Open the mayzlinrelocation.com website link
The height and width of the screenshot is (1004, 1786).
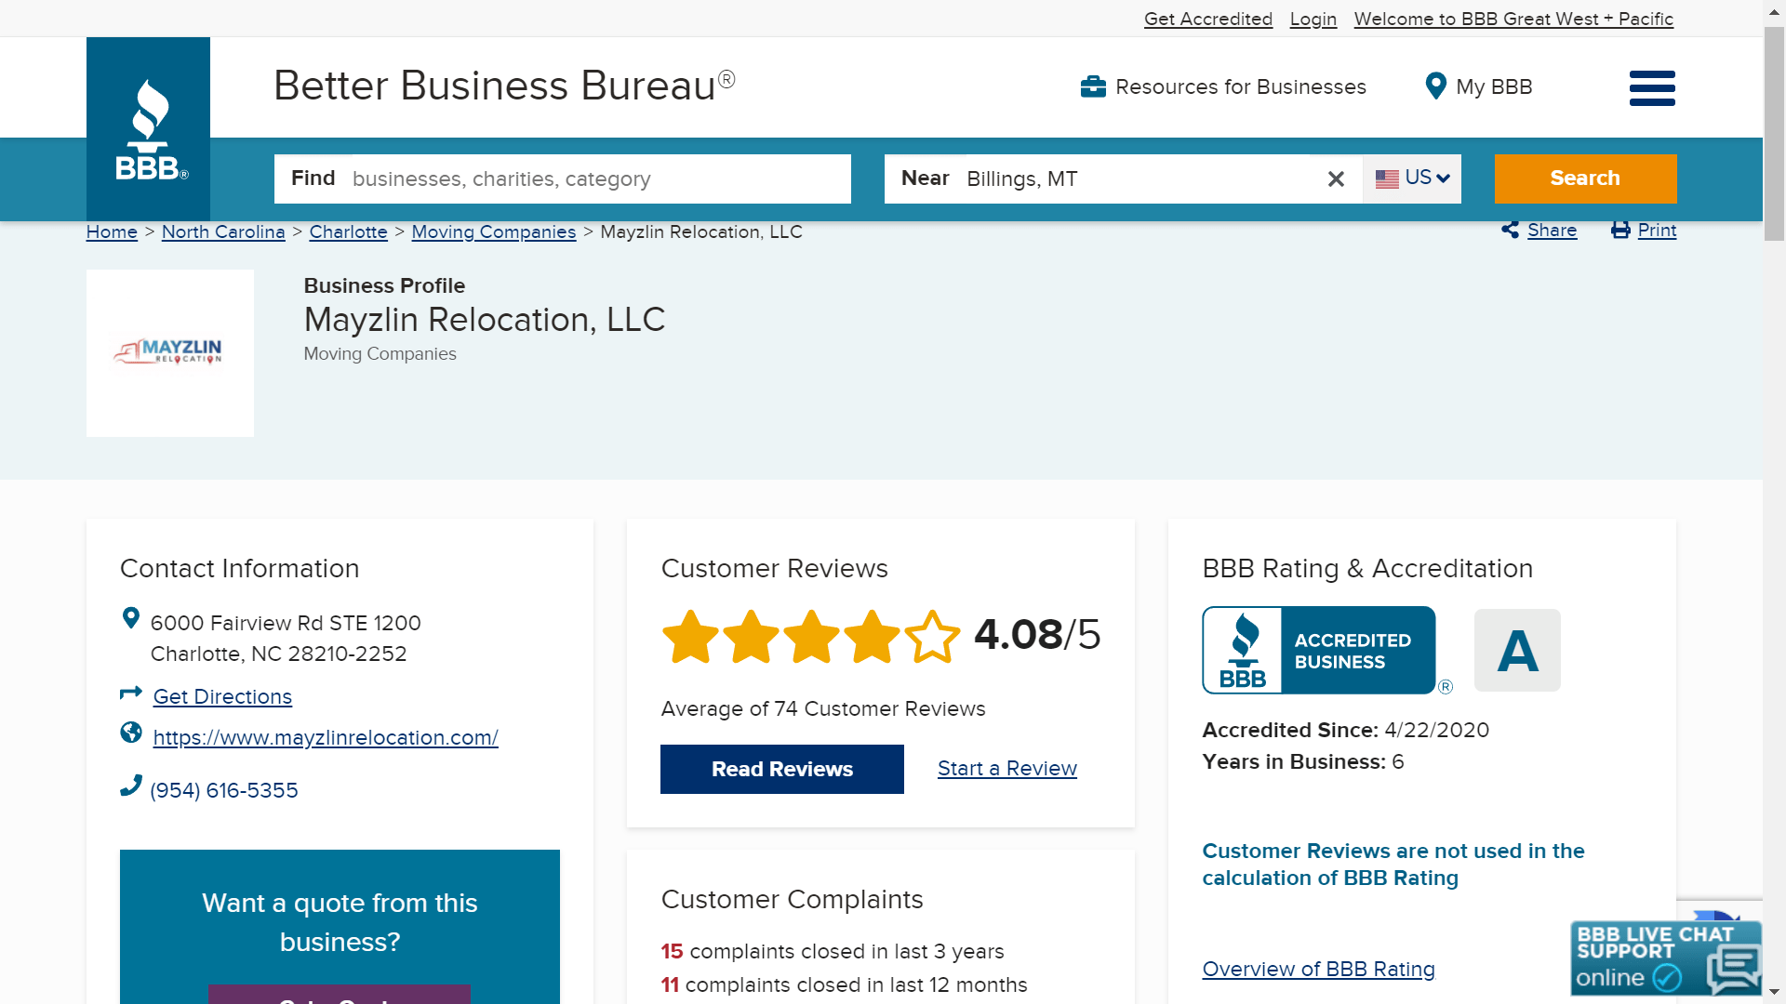point(326,737)
